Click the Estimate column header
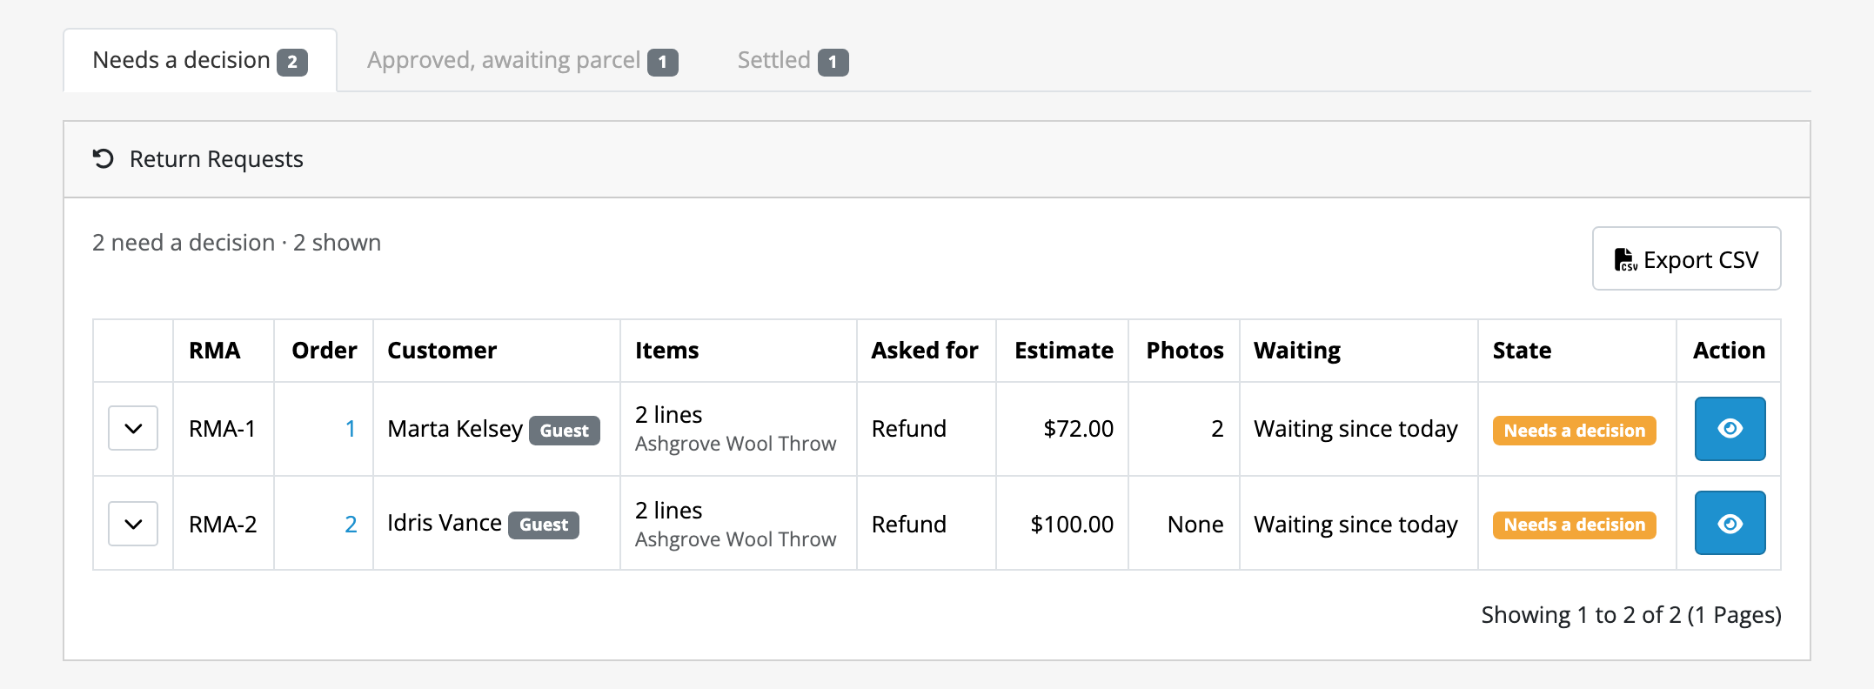The image size is (1874, 689). pos(1064,351)
